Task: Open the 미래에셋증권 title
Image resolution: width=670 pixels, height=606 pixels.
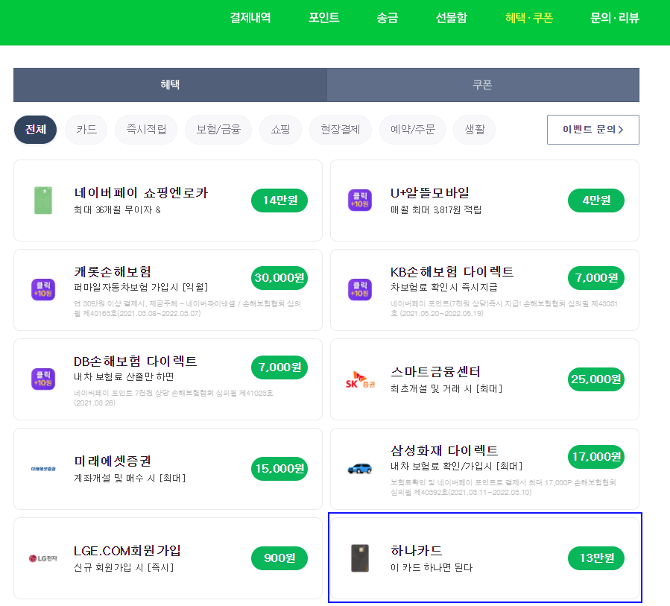Action: pos(113,461)
